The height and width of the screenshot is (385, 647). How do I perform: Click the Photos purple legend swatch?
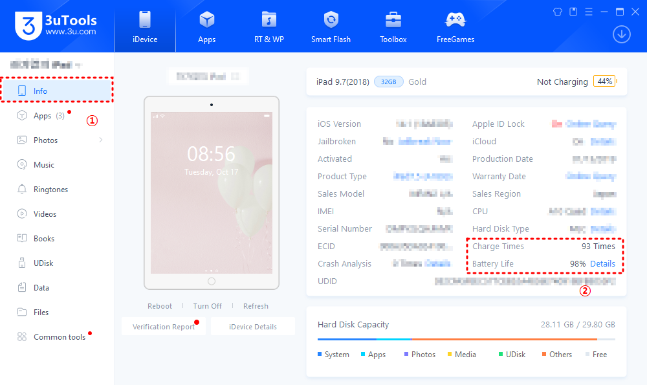click(406, 355)
